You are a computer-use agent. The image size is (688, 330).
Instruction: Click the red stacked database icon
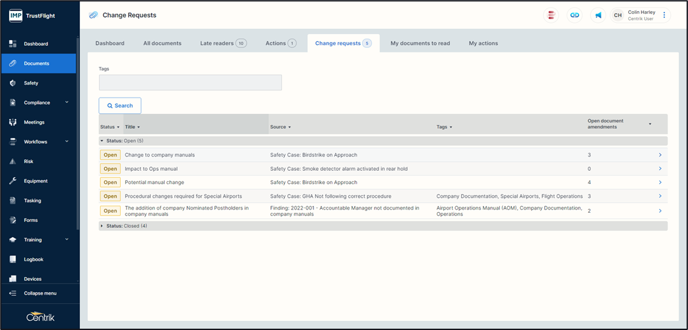552,15
